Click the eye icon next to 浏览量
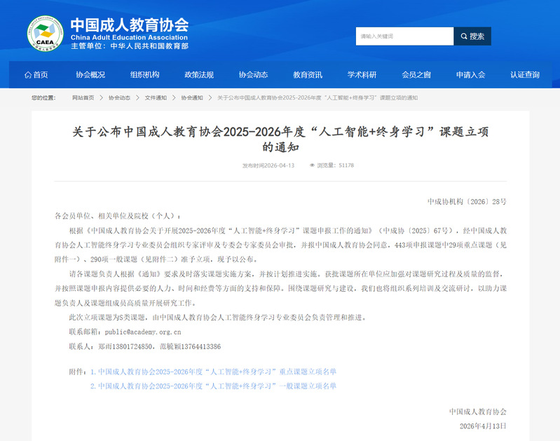This screenshot has width=560, height=441. pos(312,165)
